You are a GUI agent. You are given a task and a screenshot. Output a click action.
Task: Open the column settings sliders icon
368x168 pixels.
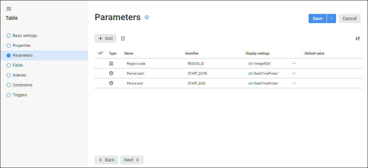point(358,38)
